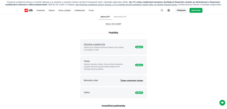This screenshot has height=109, width=227.
Task: Click the Zadarmo badge in Vklady row
Action: pos(139,65)
